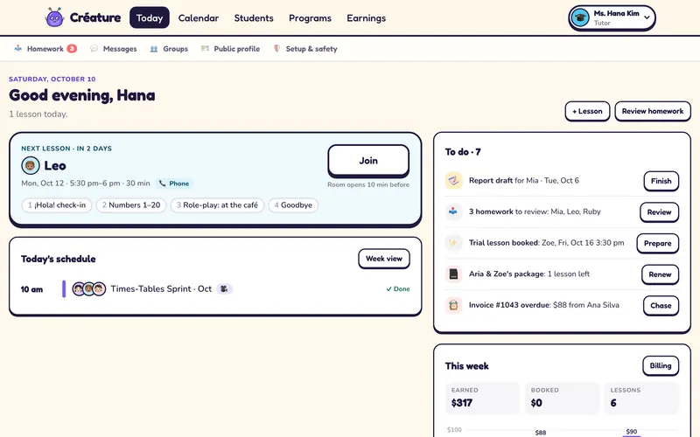Select the Goodbye step chip
700x437 pixels.
pos(293,205)
